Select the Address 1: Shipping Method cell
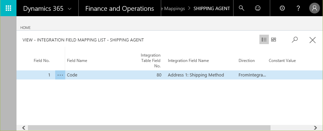The image size is (323, 131). (196, 75)
